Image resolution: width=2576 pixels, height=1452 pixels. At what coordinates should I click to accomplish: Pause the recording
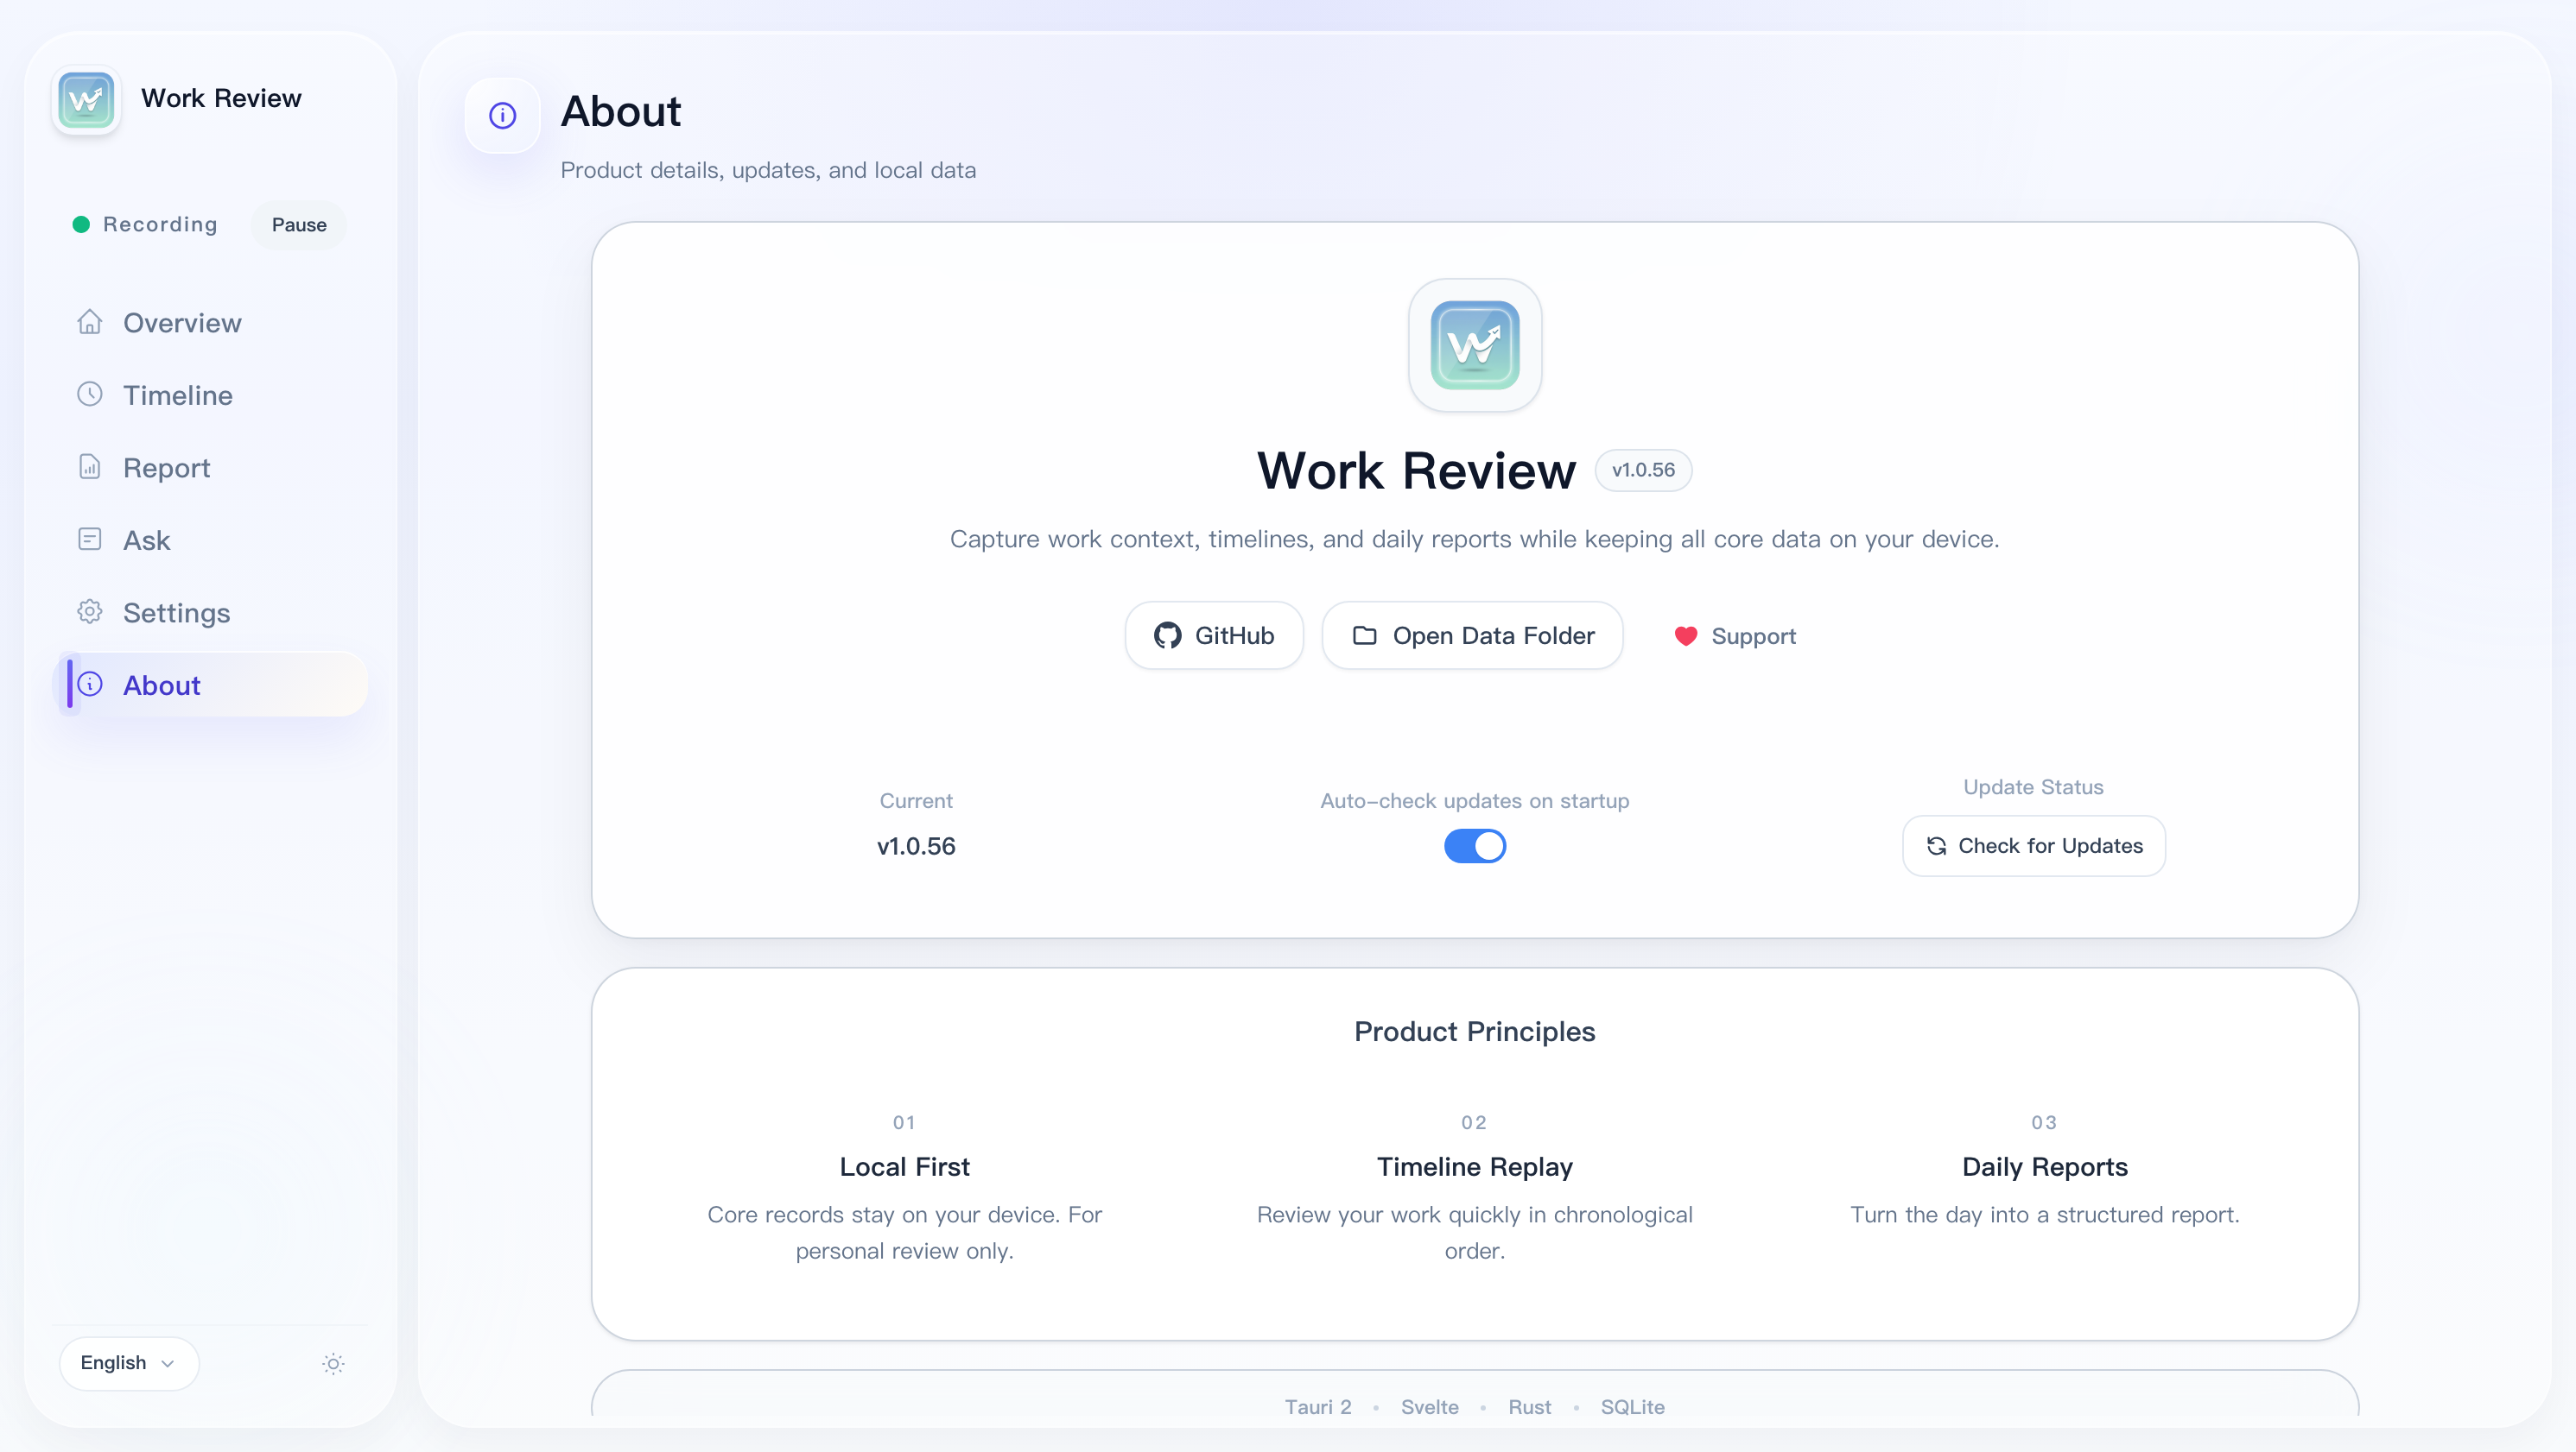click(x=299, y=224)
